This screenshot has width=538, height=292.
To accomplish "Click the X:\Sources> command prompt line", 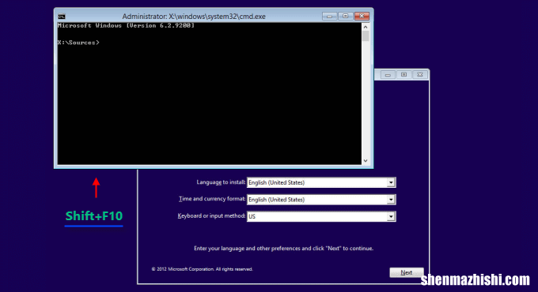I will pos(78,43).
